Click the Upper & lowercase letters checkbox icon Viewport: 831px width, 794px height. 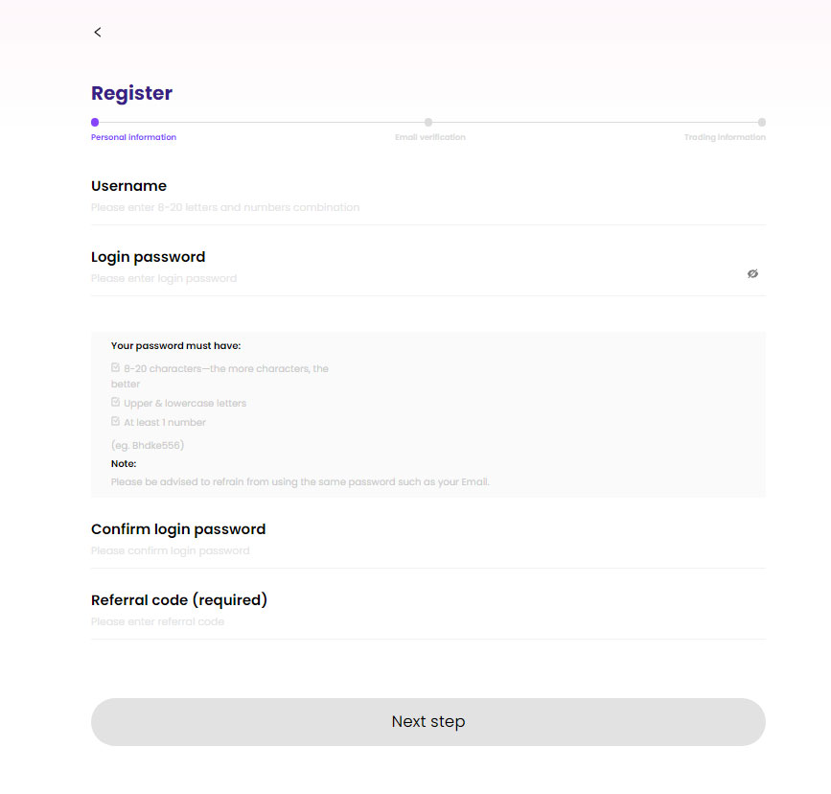tap(116, 402)
